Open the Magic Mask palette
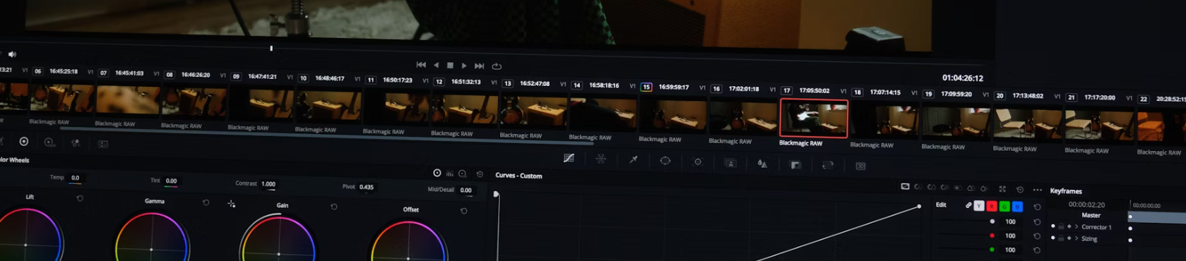Image resolution: width=1186 pixels, height=261 pixels. (730, 163)
